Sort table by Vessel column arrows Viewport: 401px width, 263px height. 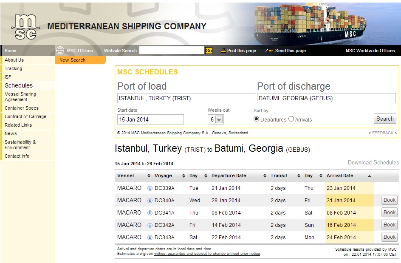coord(149,176)
